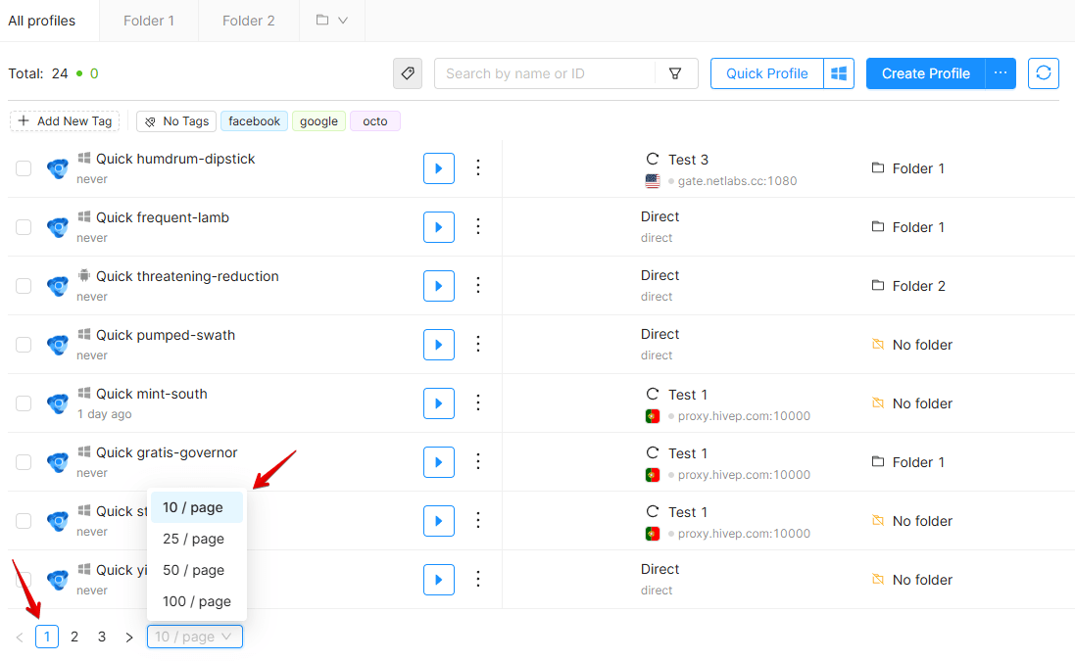Switch to the Folder 2 tab
The height and width of the screenshot is (662, 1075).
click(x=249, y=21)
